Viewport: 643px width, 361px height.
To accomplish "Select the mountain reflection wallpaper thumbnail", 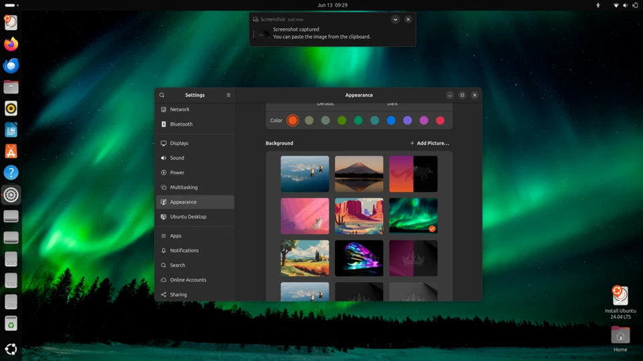I will 359,174.
